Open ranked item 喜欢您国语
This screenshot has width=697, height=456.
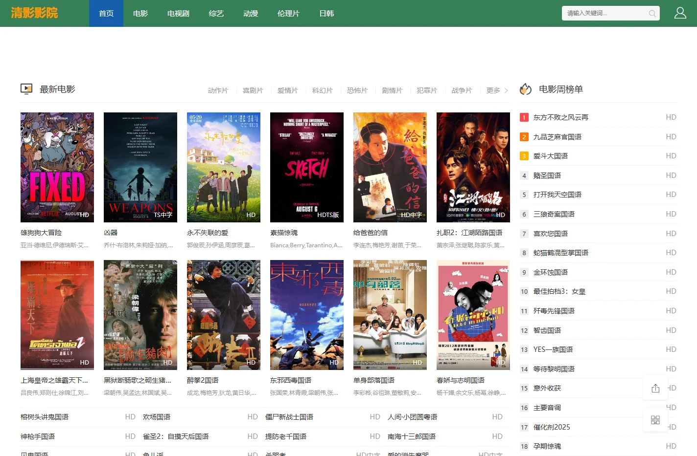click(551, 234)
